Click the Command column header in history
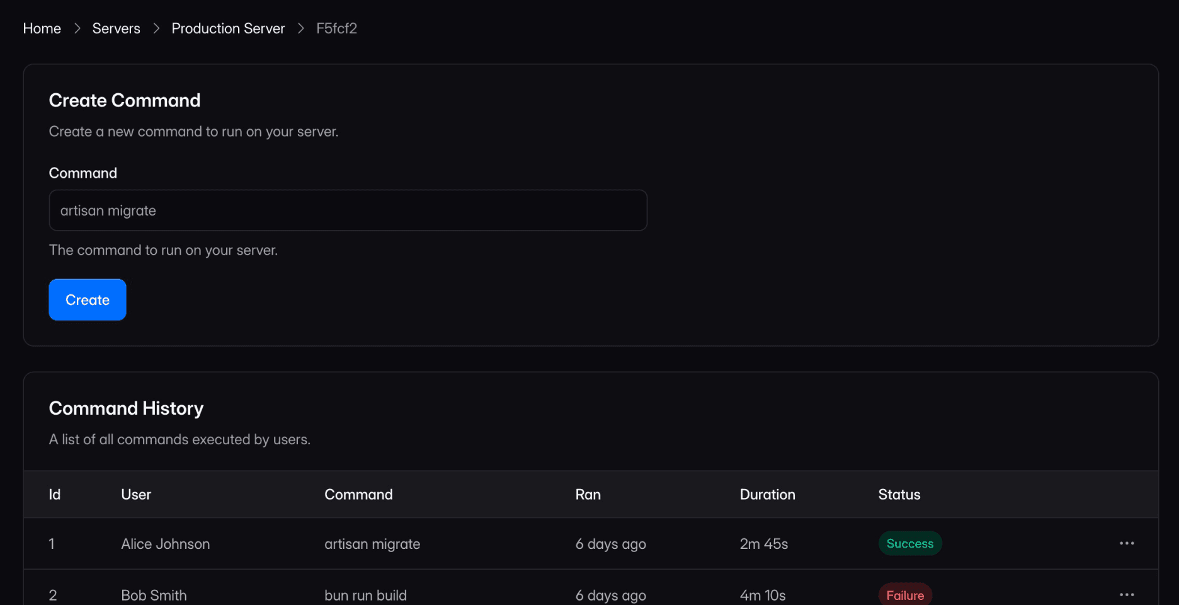 pos(358,495)
